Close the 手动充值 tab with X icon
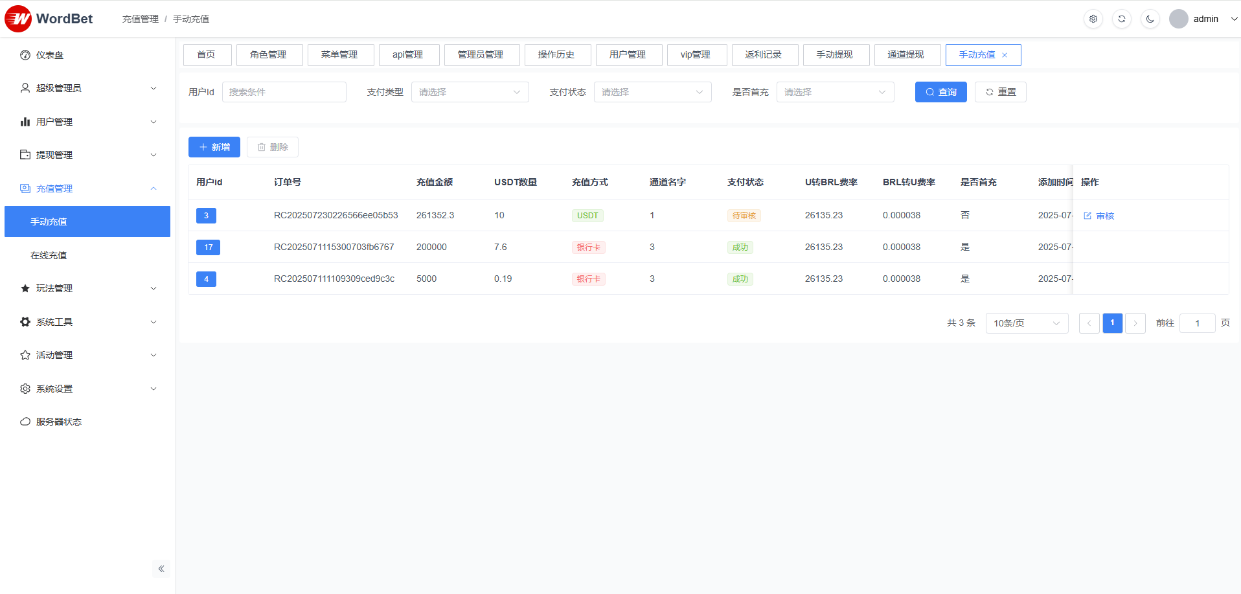 [1005, 55]
